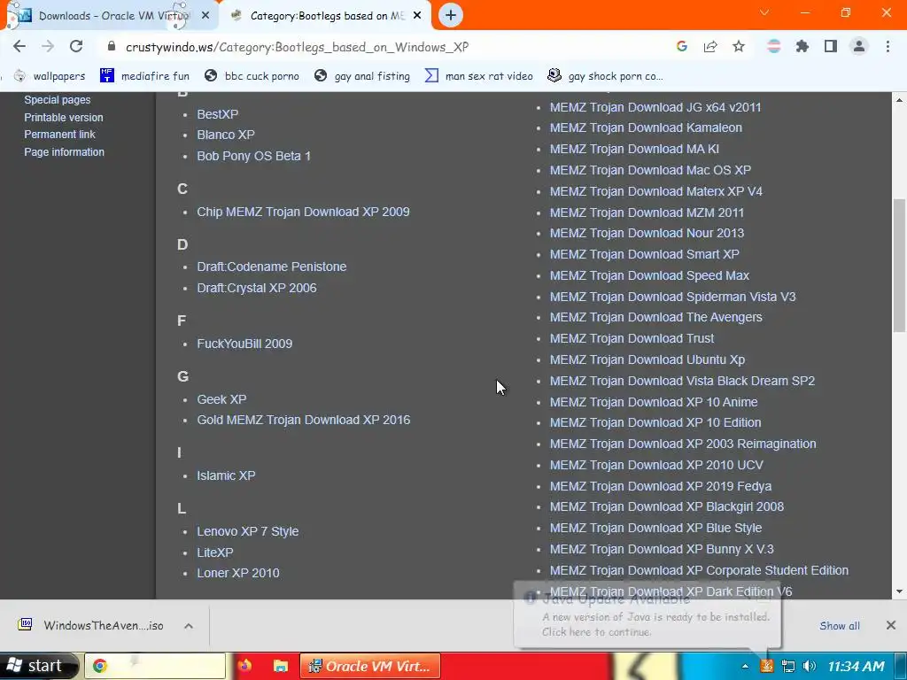Show hidden tray icons arrow
This screenshot has width=907, height=680.
click(x=745, y=666)
